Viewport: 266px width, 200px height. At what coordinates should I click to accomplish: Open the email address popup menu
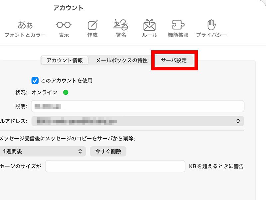pyautogui.click(x=138, y=121)
